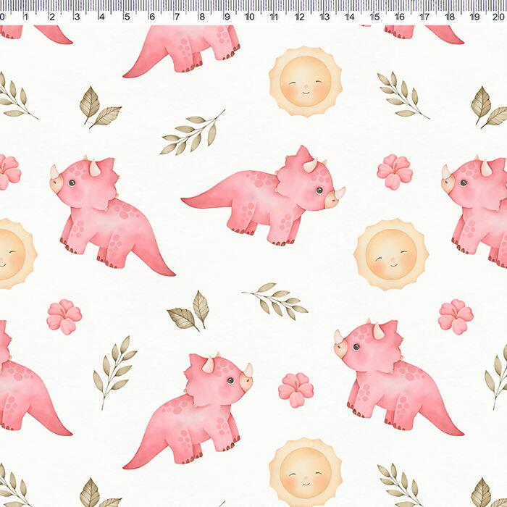The width and height of the screenshot is (507, 507).
Task: Click the number 20 at the ruler's end
Action: click(x=498, y=14)
